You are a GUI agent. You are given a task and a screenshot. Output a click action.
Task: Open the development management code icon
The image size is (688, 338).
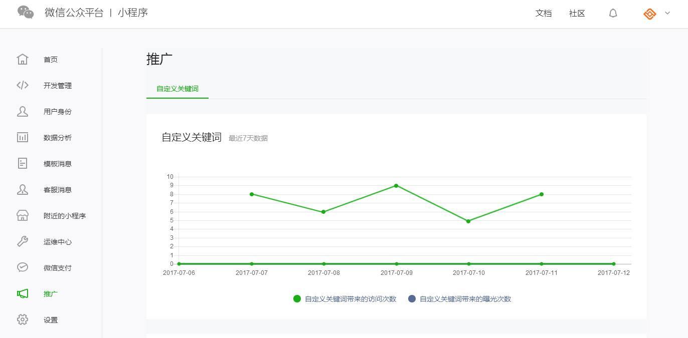pos(23,86)
